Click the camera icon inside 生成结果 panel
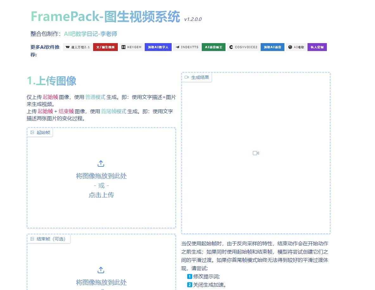 coord(256,153)
